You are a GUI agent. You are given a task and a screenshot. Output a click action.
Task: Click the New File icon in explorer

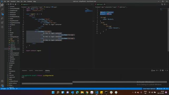(8, 4)
